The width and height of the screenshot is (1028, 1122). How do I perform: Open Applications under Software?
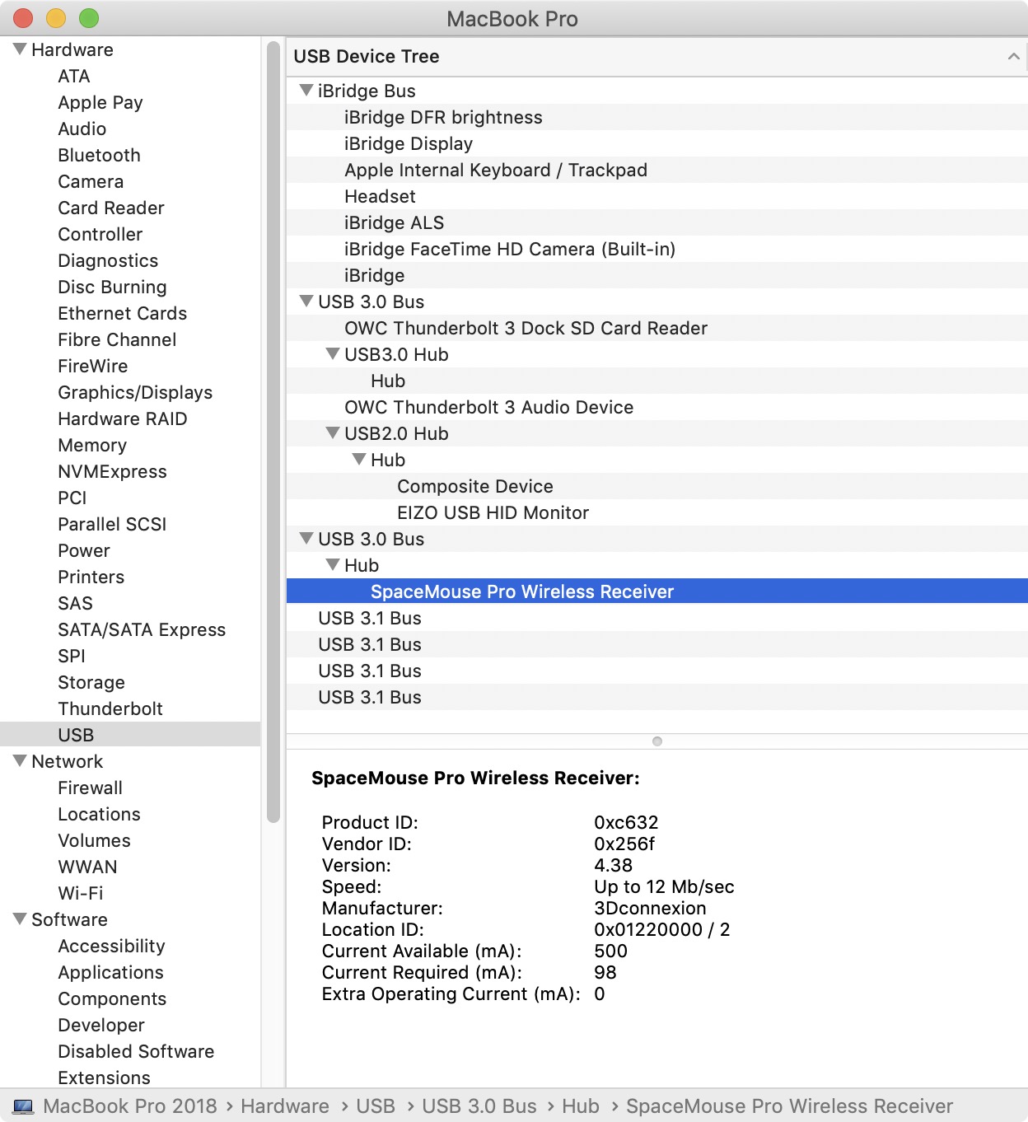coord(110,972)
